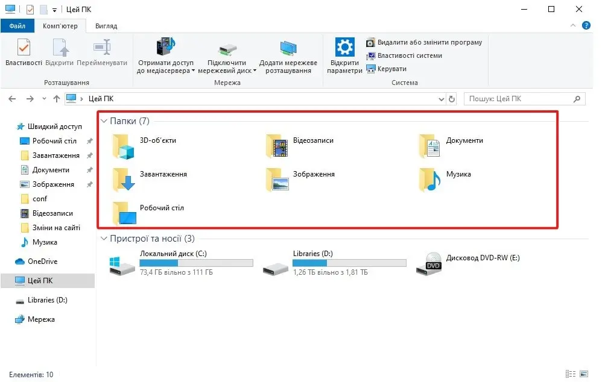Open the Робочий стіл folder in Папки
The height and width of the screenshot is (382, 608).
coord(124,213)
